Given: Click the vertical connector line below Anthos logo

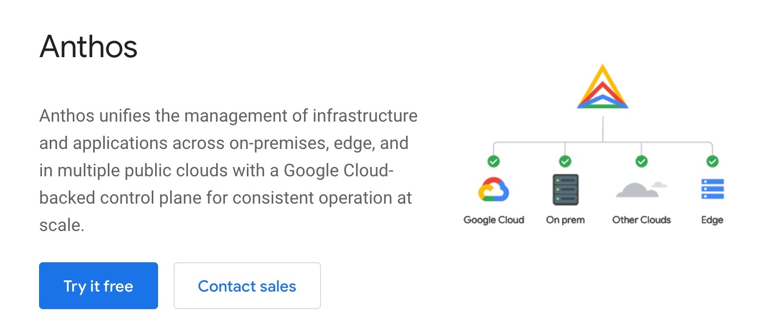Looking at the screenshot, I should coord(603,128).
